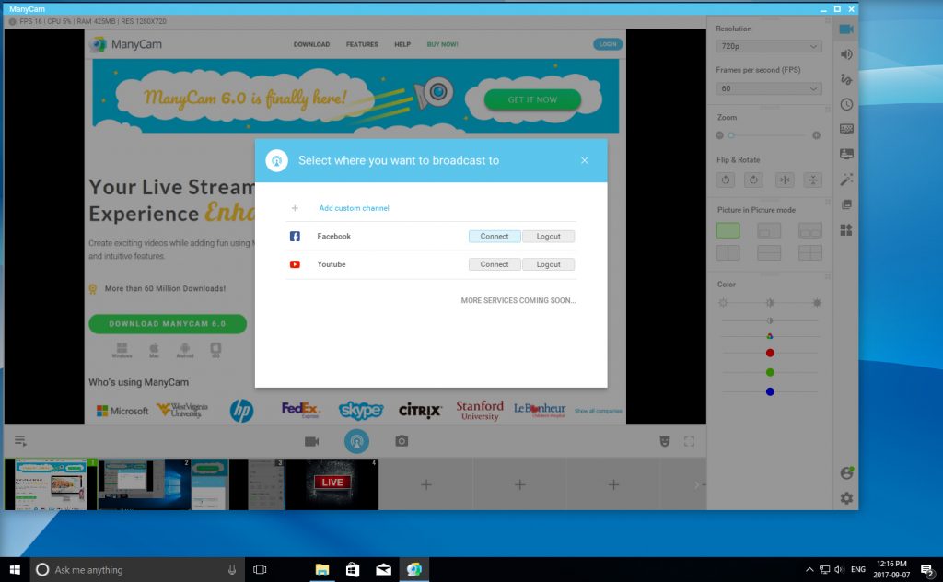
Task: Select top-bottom split Picture in Picture layout
Action: coord(769,252)
